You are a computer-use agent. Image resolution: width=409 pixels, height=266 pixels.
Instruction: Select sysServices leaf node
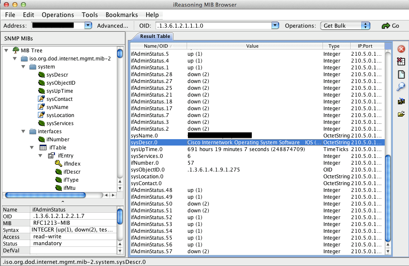(x=56, y=123)
